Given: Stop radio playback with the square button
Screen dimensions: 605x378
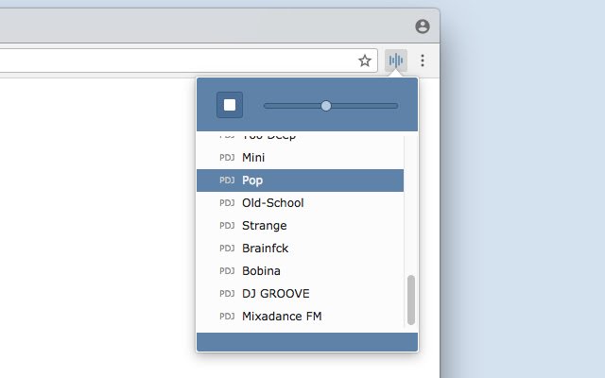Looking at the screenshot, I should pos(230,105).
